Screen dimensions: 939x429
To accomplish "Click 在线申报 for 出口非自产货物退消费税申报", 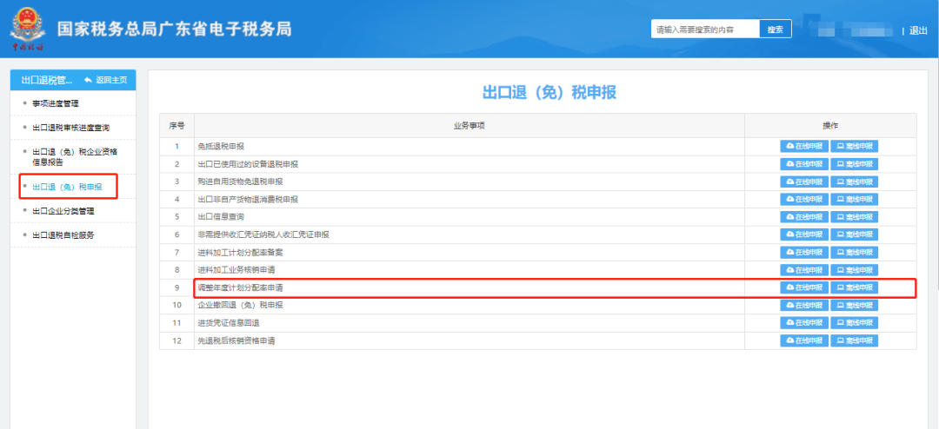I will pyautogui.click(x=804, y=199).
